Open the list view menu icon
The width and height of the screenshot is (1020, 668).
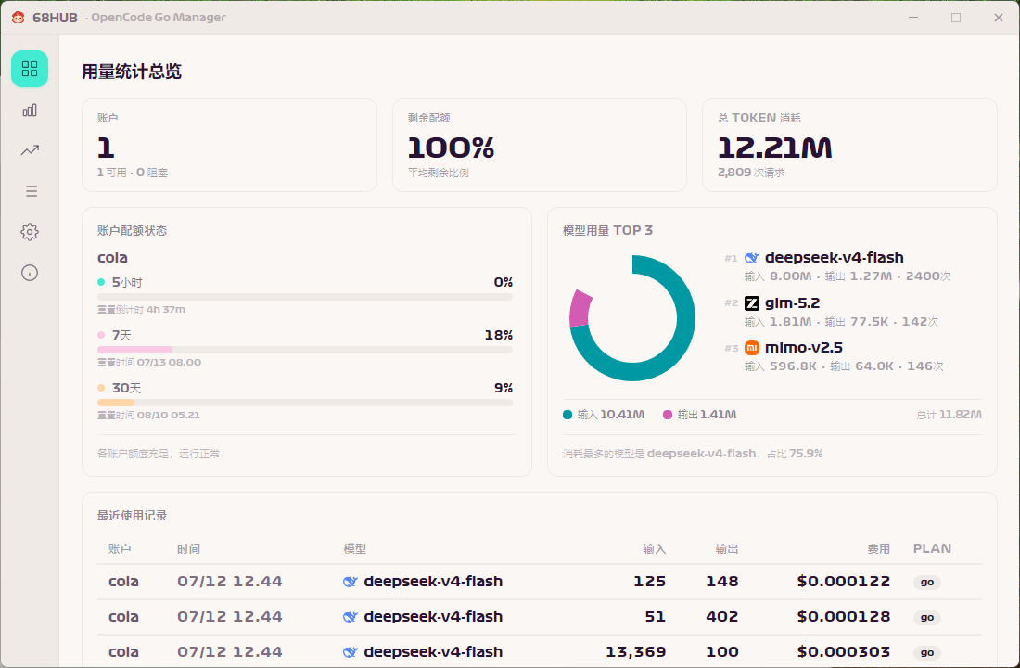[31, 191]
